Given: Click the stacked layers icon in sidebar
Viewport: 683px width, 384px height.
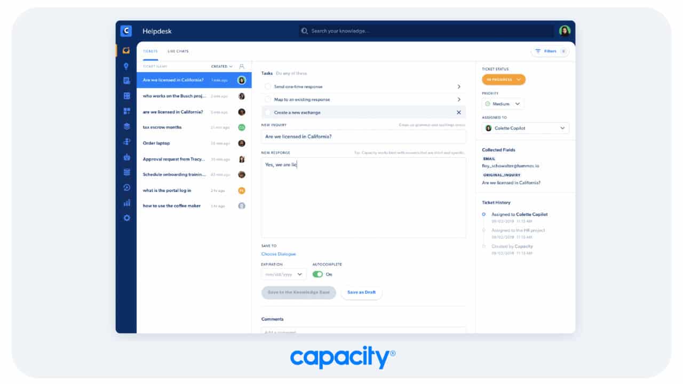Looking at the screenshot, I should pos(126,127).
